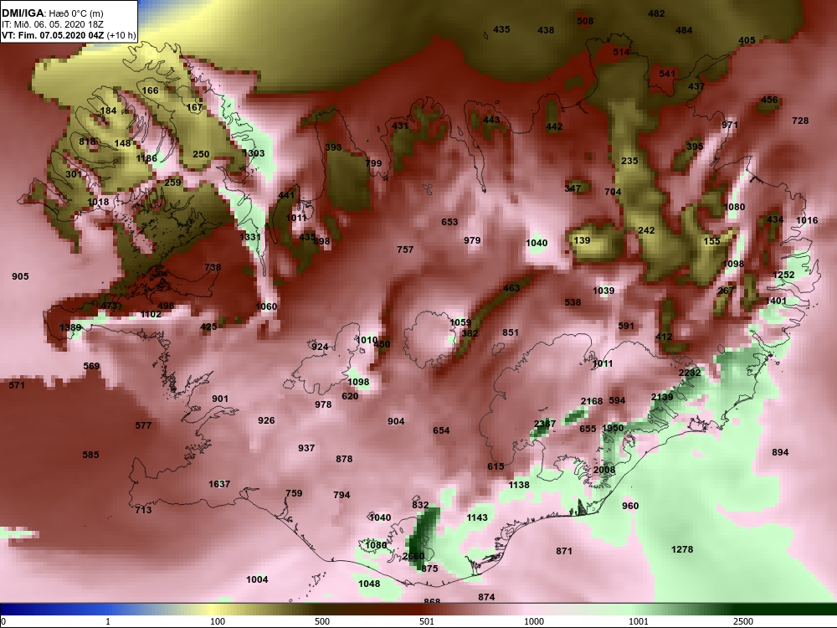
Task: Click the 1000 label on the color scale
Action: point(534,621)
